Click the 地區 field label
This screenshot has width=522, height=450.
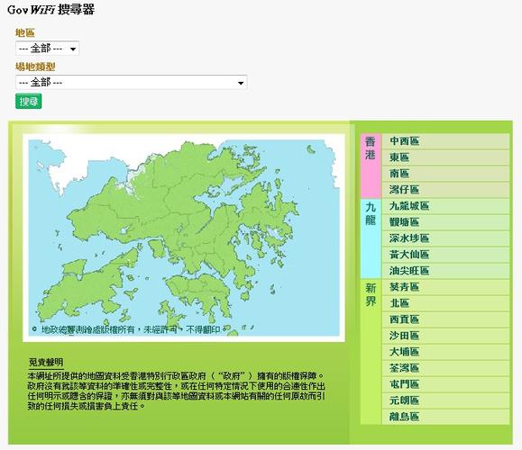click(x=25, y=33)
